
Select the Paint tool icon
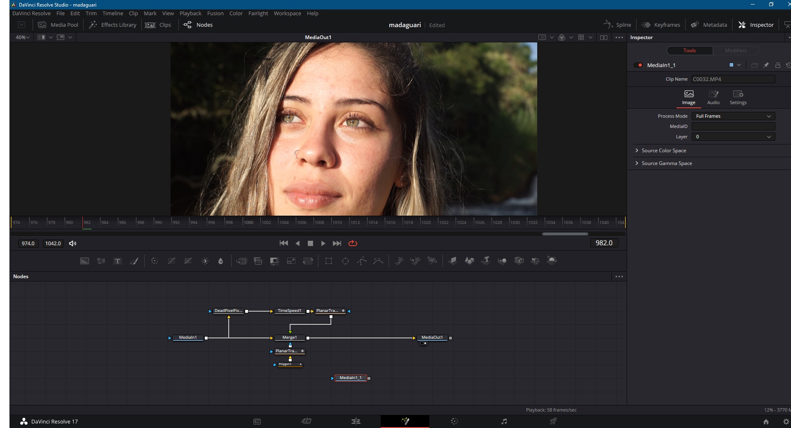pos(134,261)
